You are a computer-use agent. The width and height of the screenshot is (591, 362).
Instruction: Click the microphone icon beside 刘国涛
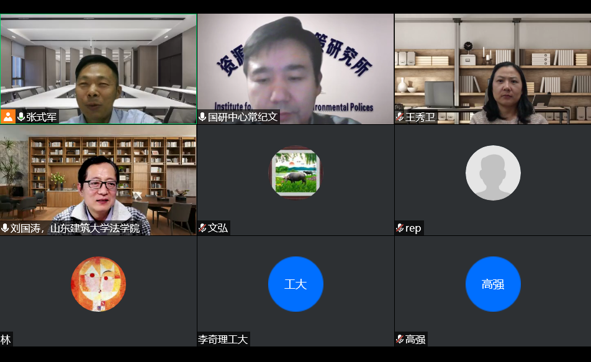click(5, 228)
